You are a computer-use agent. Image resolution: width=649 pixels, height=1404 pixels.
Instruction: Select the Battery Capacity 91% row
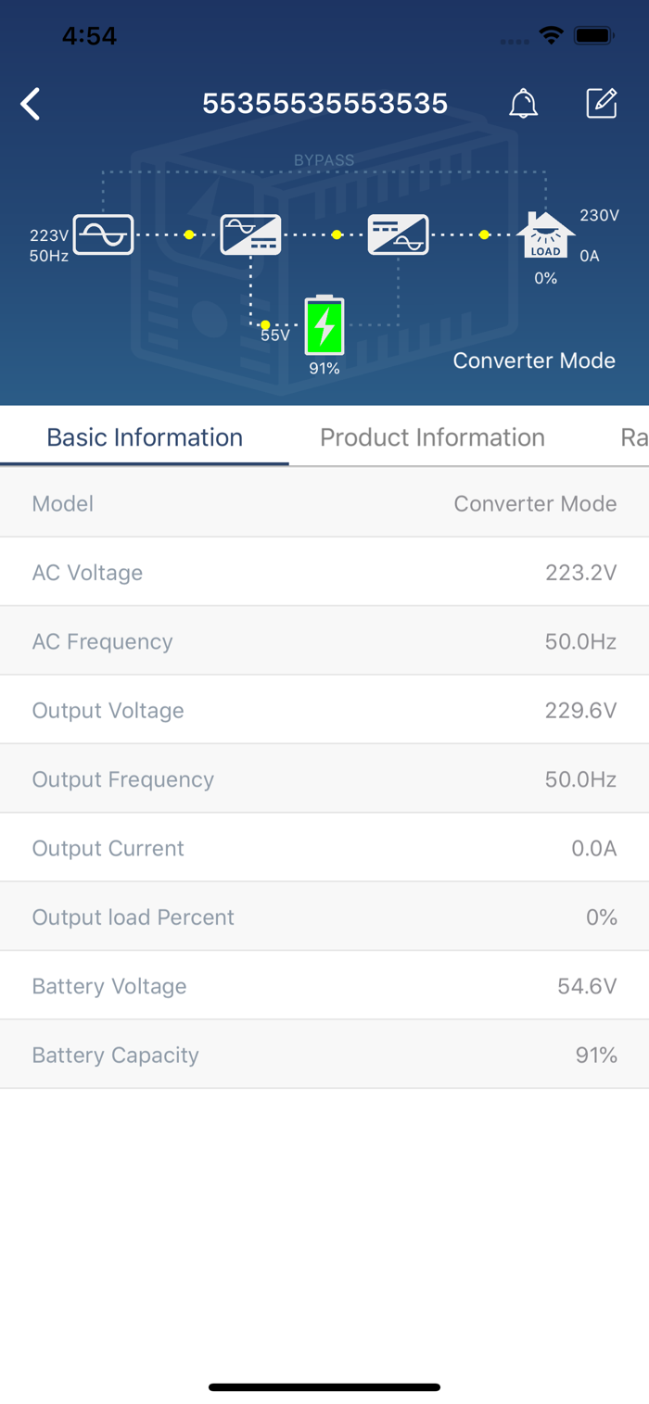pyautogui.click(x=324, y=1055)
